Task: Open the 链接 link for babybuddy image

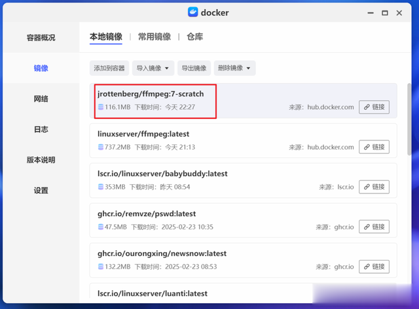Action: click(374, 187)
